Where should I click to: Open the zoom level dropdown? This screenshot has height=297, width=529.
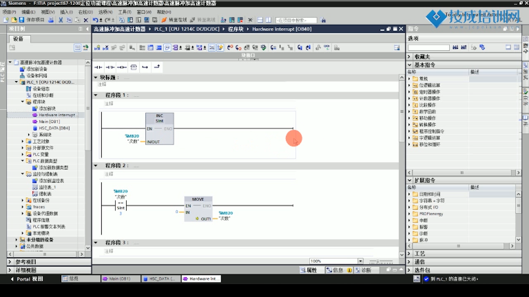click(x=360, y=261)
